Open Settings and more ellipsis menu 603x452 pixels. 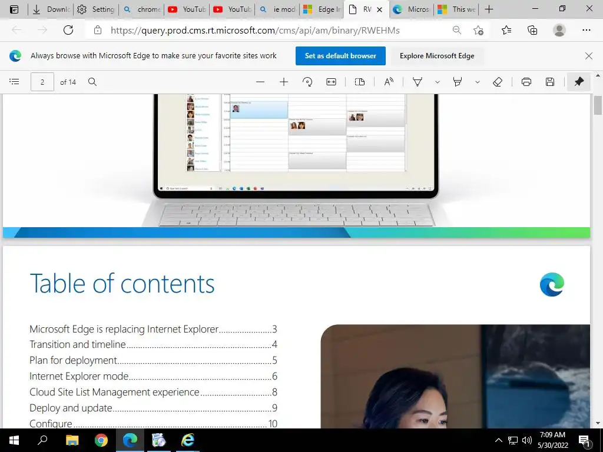click(x=586, y=30)
